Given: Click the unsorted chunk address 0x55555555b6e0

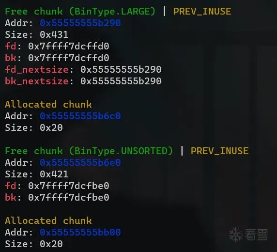Looking at the screenshot, I should pos(80,162).
